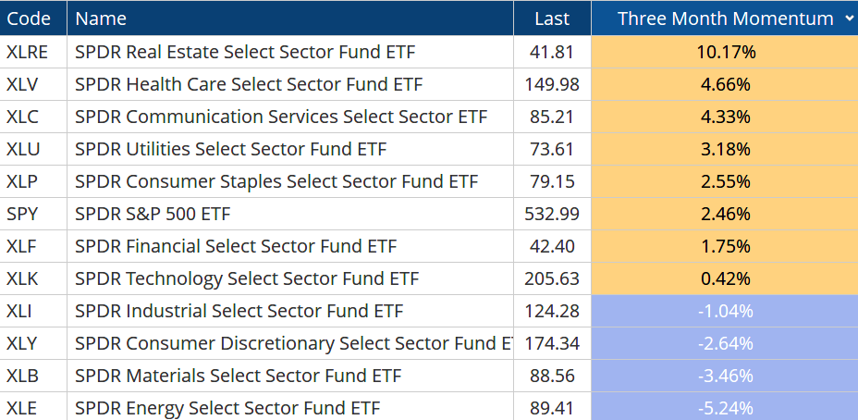Open SPDR Energy Select Sector Fund ETF
858x420 pixels.
(x=227, y=408)
